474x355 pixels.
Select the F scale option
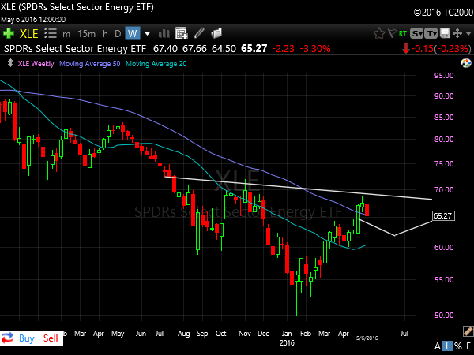pyautogui.click(x=468, y=346)
